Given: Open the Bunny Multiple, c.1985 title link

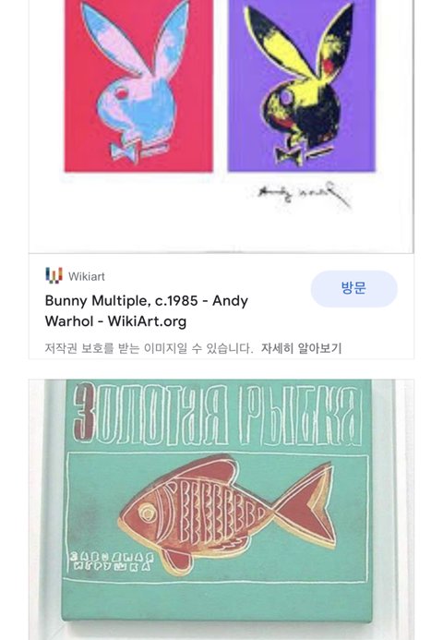Looking at the screenshot, I should (x=147, y=311).
